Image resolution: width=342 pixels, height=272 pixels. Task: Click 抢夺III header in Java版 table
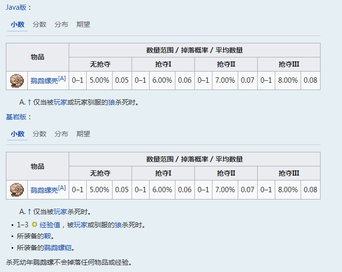pos(289,64)
